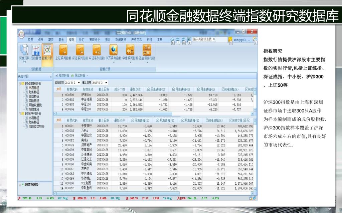Screen dimensions: 342x213
Task: Click the yellow V user badge icon
Action: (x=230, y=40)
